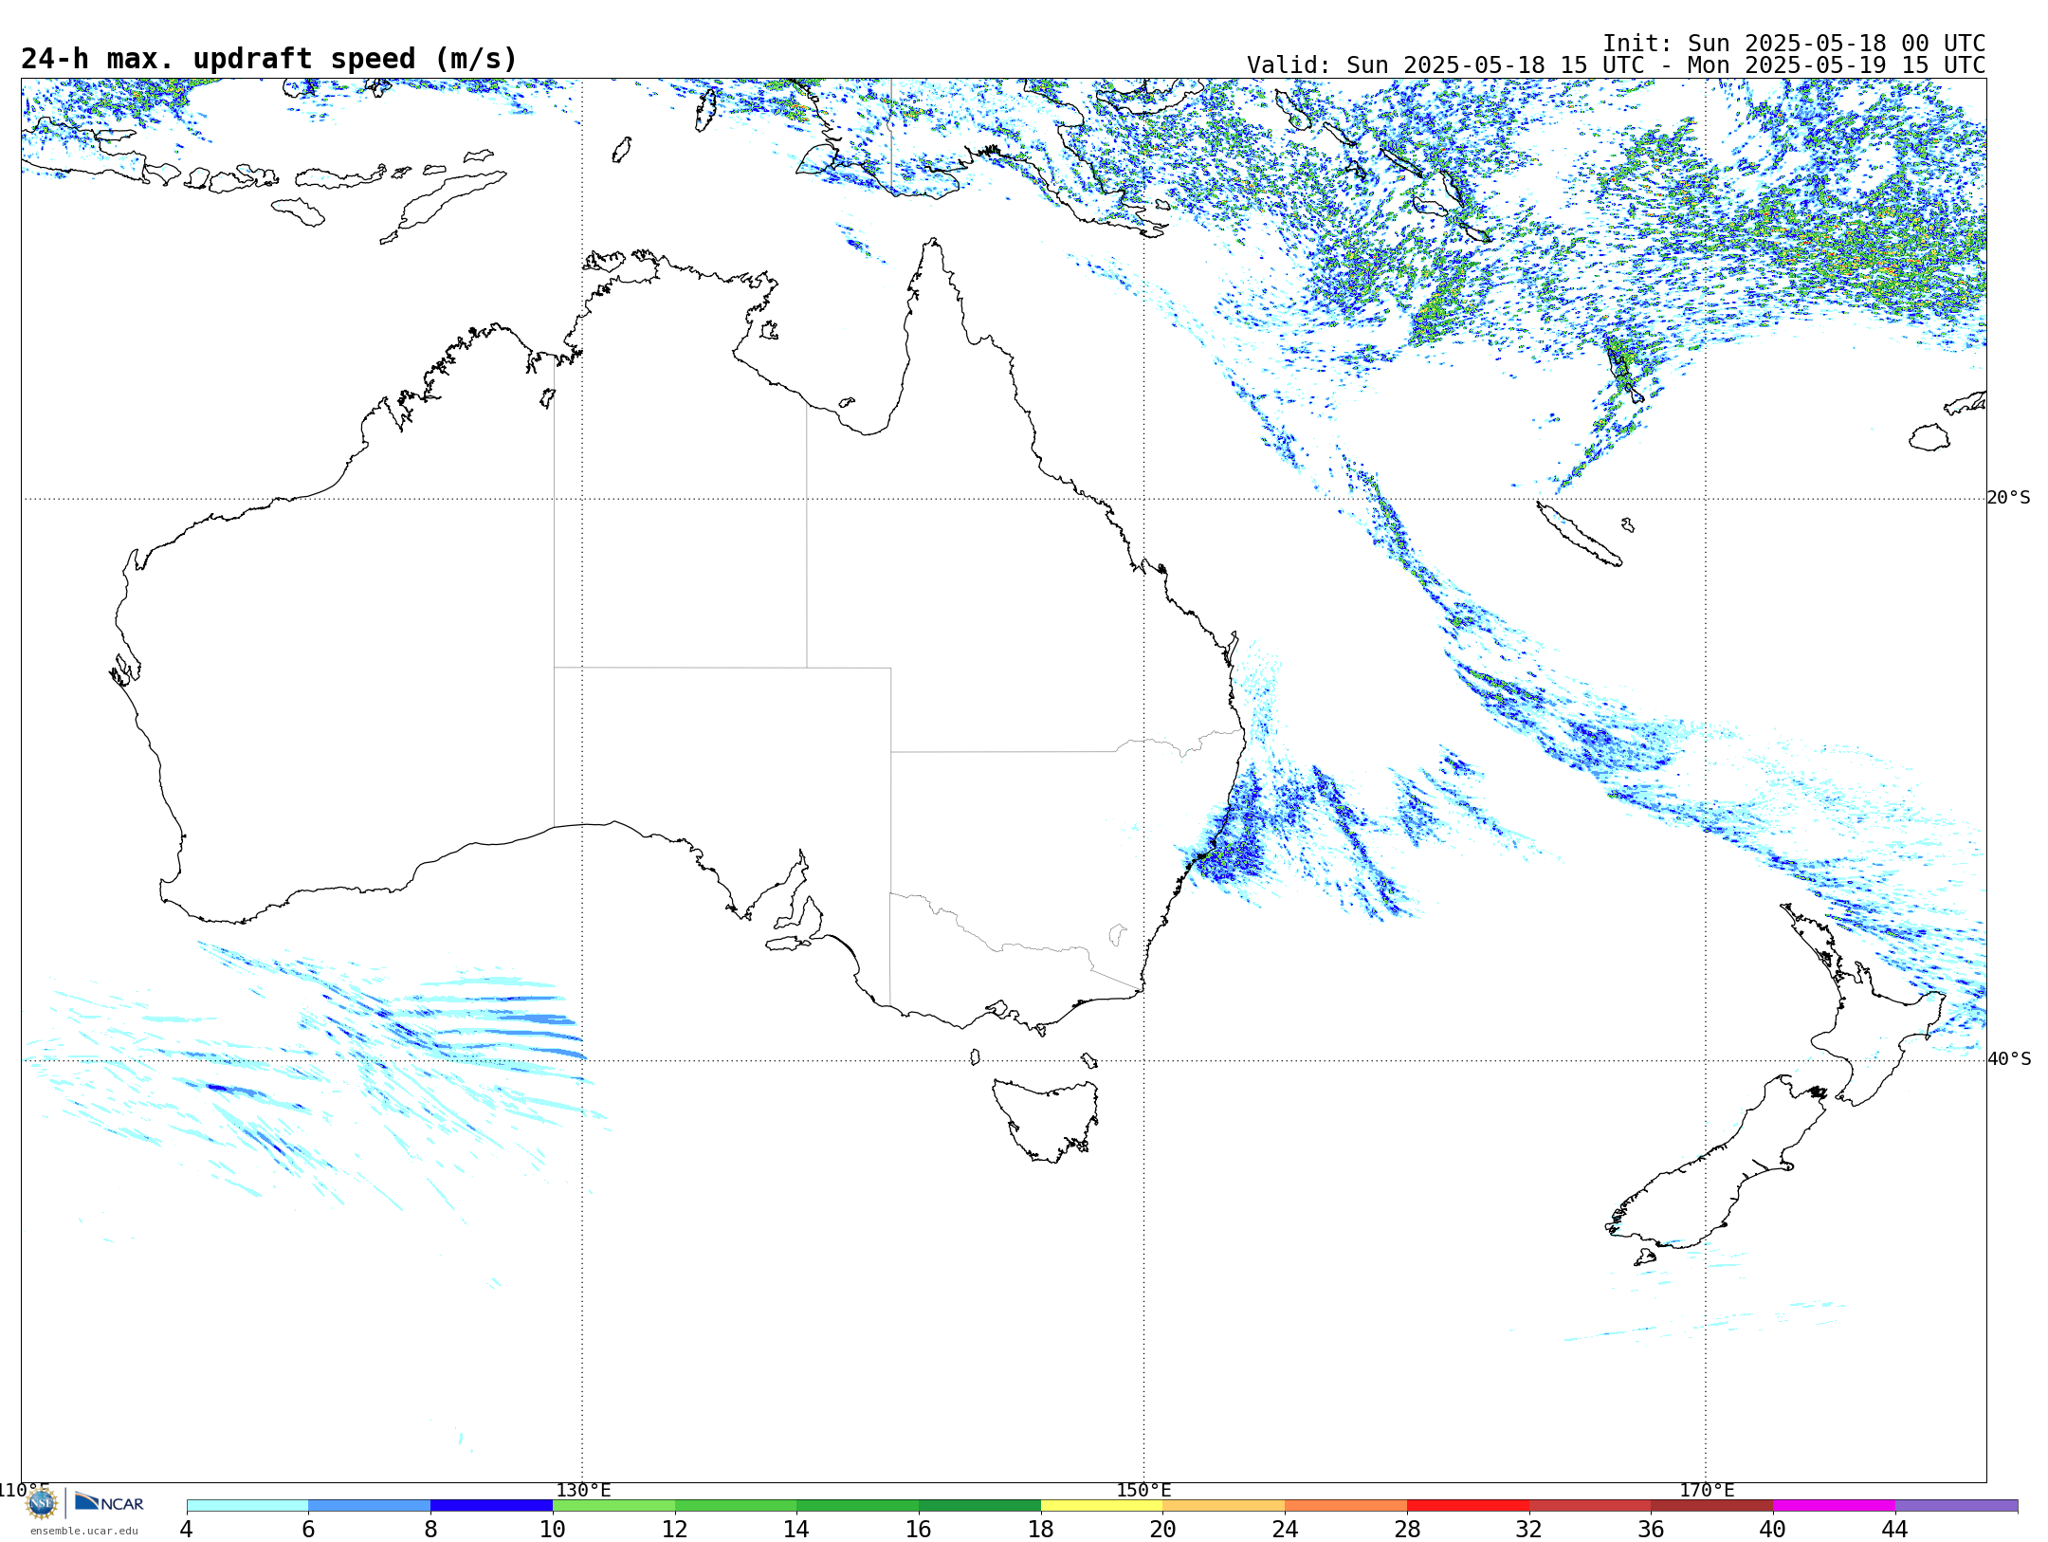Image resolution: width=2048 pixels, height=1542 pixels.
Task: Select the dark blue 8–10 m/s swatch
Action: pos(491,1506)
